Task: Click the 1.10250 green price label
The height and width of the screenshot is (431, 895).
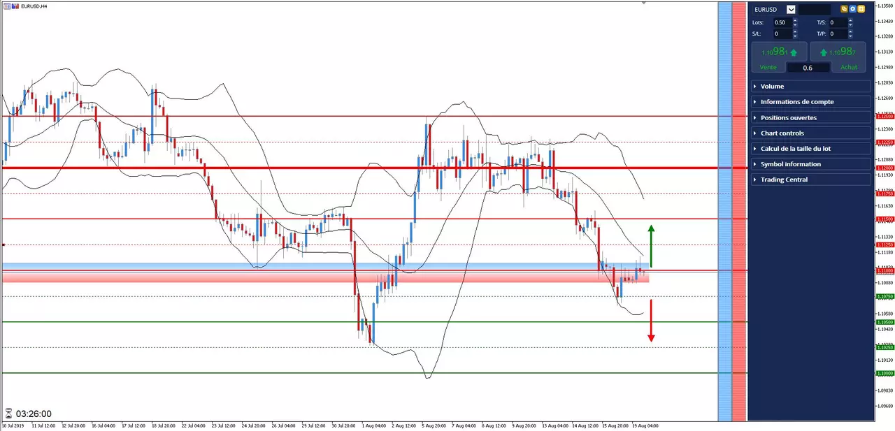Action: (x=885, y=347)
